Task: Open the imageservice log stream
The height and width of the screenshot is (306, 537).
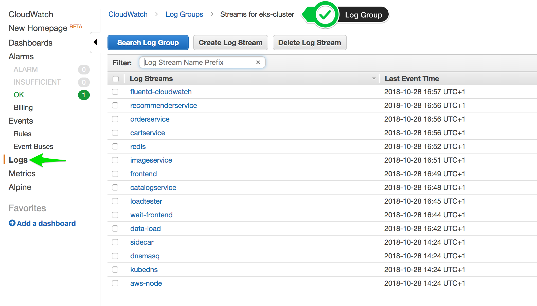Action: [151, 160]
